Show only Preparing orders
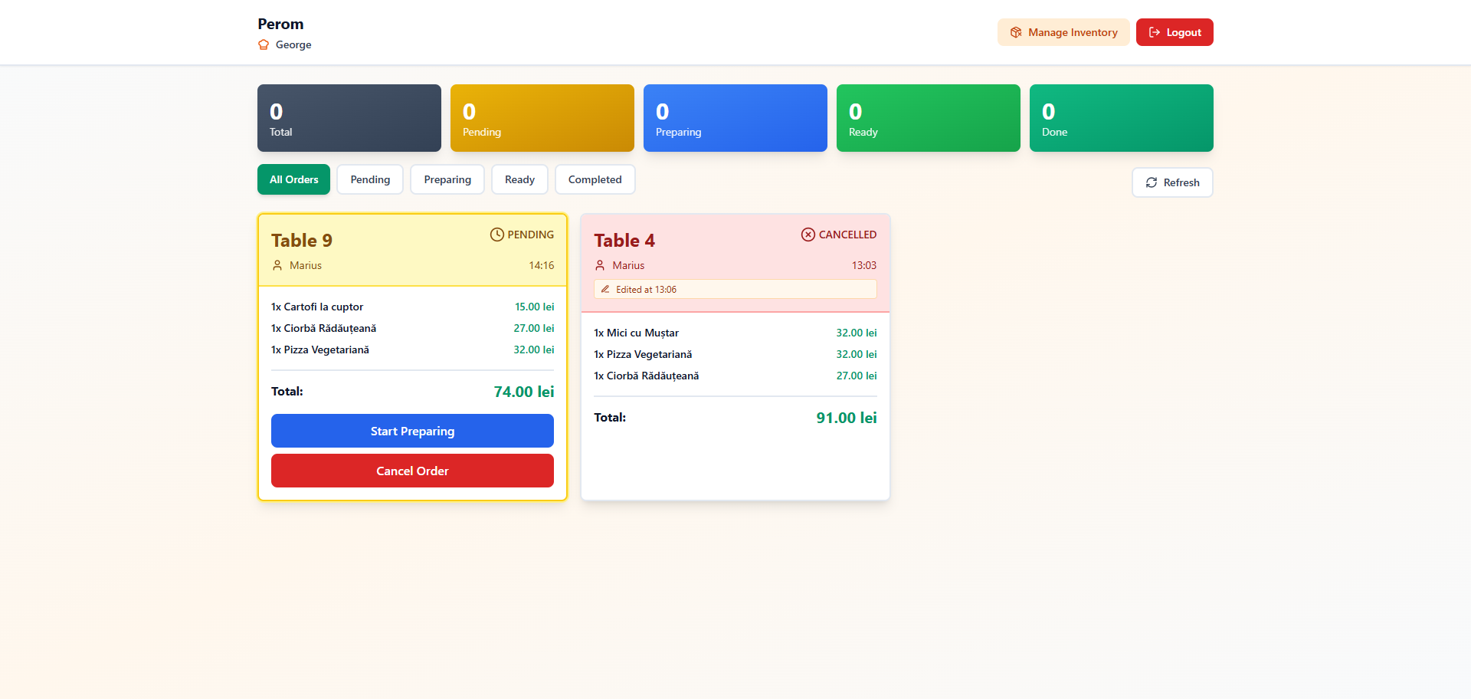The image size is (1471, 699). click(447, 179)
